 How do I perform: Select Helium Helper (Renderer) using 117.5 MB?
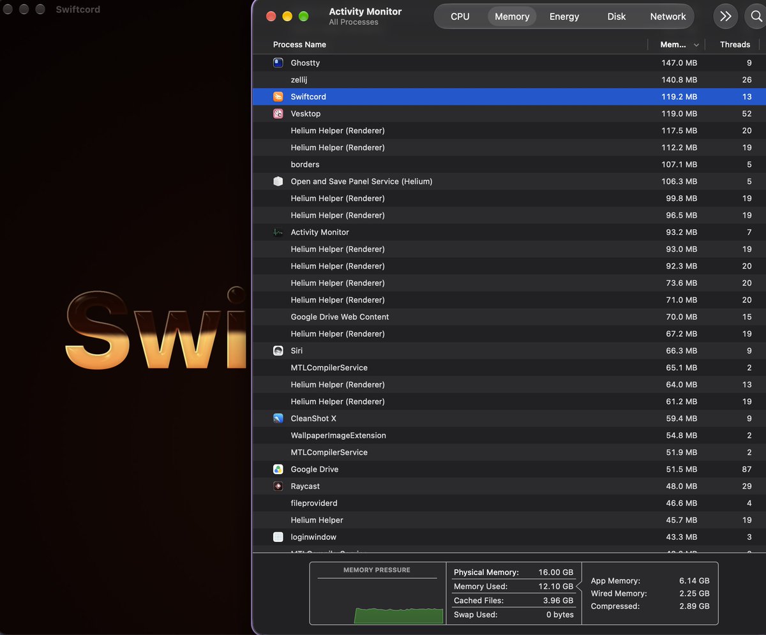[509, 130]
